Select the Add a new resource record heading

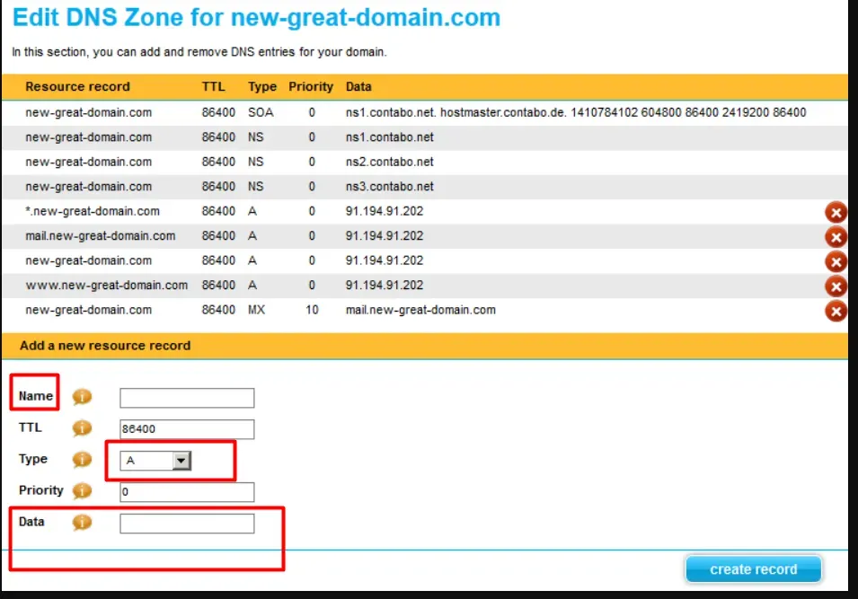[x=105, y=345]
